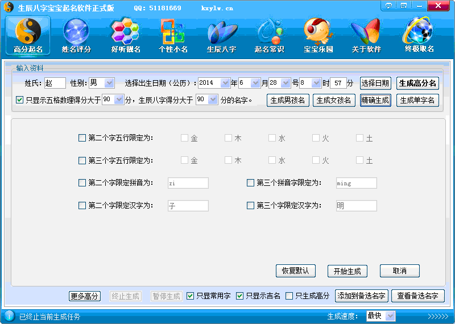Enable 只生成高分 checkbox
This screenshot has height=324, width=455.
point(289,296)
